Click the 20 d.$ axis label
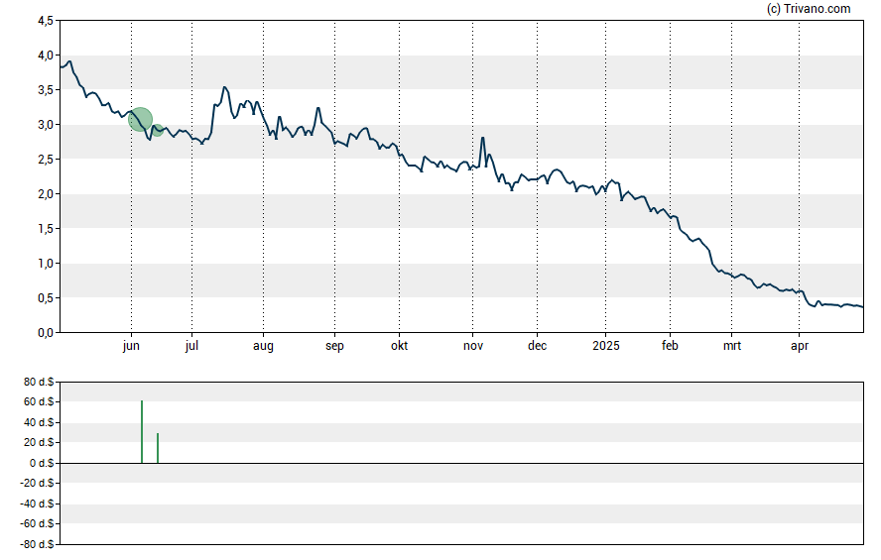The width and height of the screenshot is (881, 560). click(x=39, y=442)
